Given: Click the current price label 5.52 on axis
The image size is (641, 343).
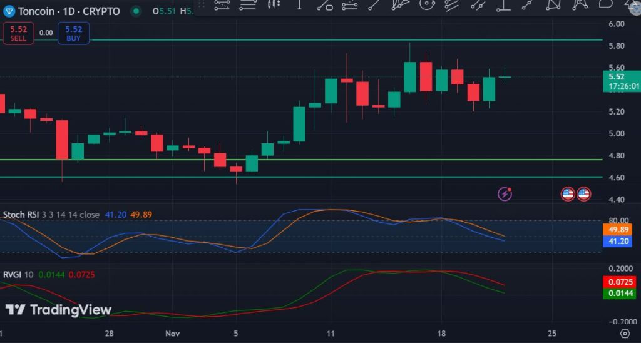Looking at the screenshot, I should tap(622, 81).
